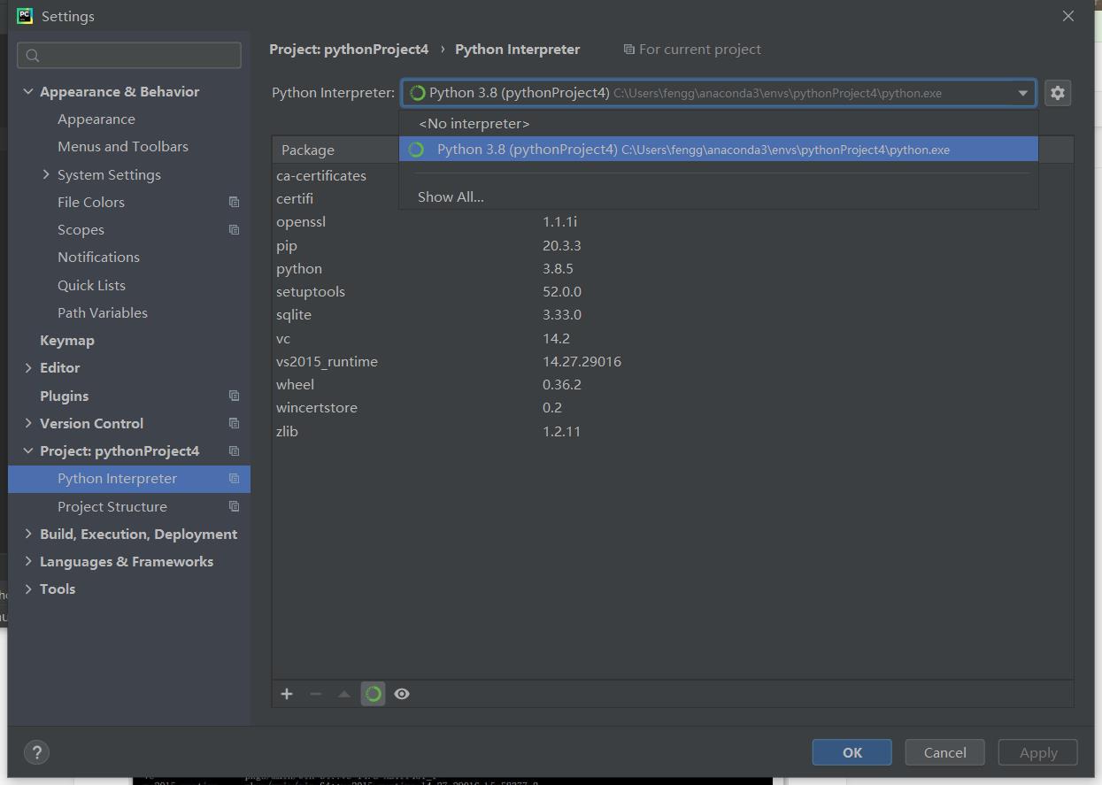Image resolution: width=1102 pixels, height=785 pixels.
Task: Select the vc package row
Action: click(x=673, y=338)
